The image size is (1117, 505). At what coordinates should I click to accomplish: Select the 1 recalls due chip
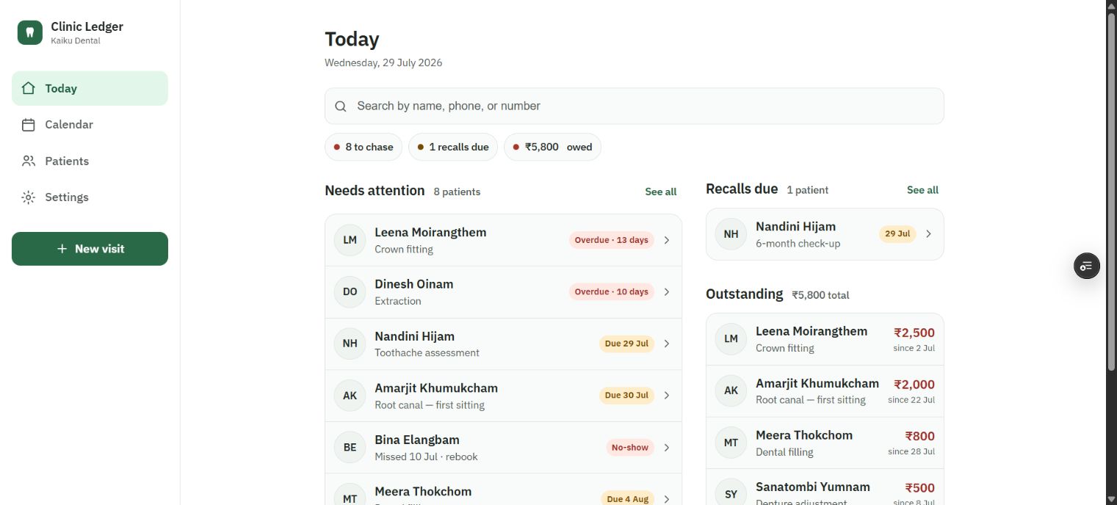(453, 147)
